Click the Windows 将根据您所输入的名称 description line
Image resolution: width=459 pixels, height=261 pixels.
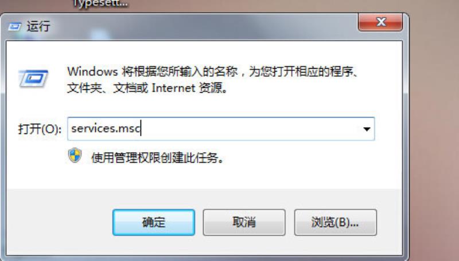(213, 72)
